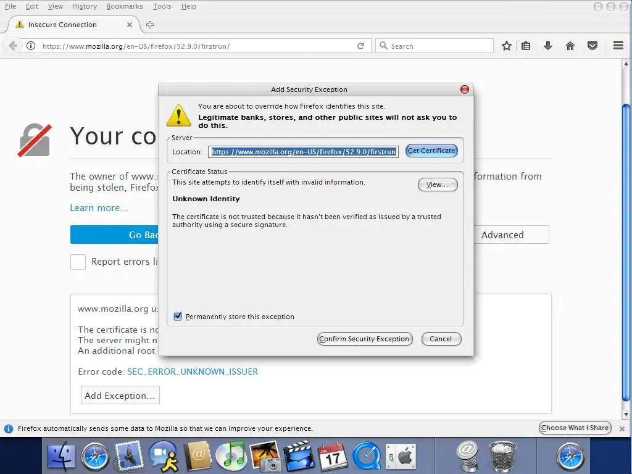This screenshot has width=632, height=474.
Task: Open Mail stamp icon in dock
Action: coord(128,456)
